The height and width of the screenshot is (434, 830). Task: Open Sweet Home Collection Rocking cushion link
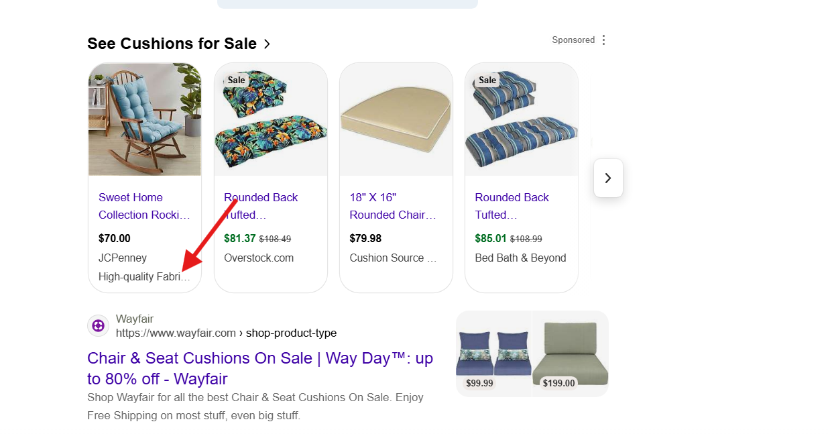144,206
